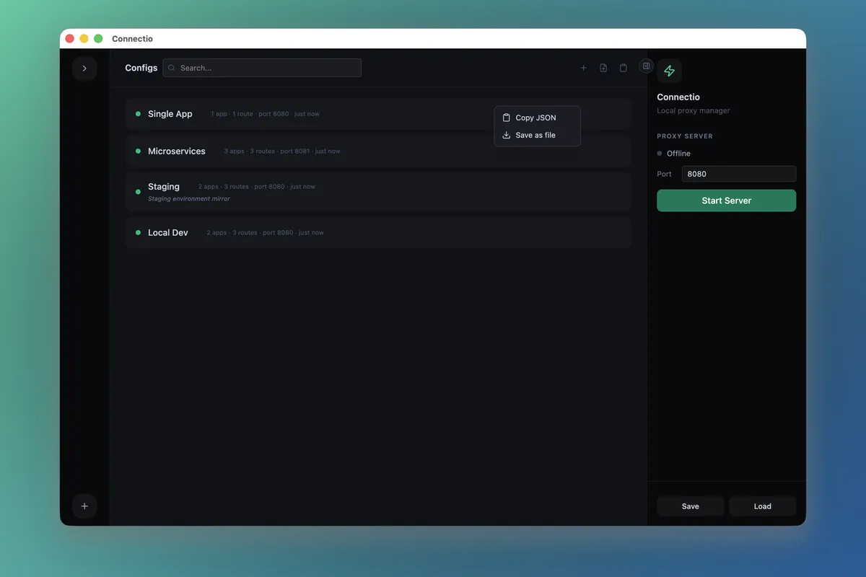Click the Staging '2 apps · 3 routes' details
The height and width of the screenshot is (577, 866).
click(x=257, y=187)
